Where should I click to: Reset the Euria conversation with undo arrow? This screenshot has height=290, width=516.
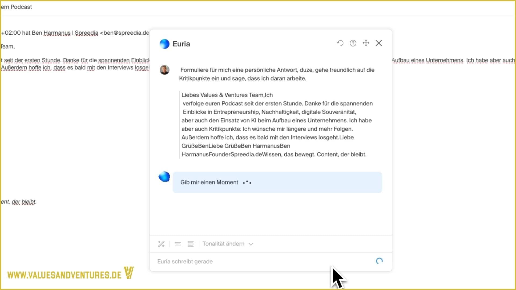click(340, 43)
